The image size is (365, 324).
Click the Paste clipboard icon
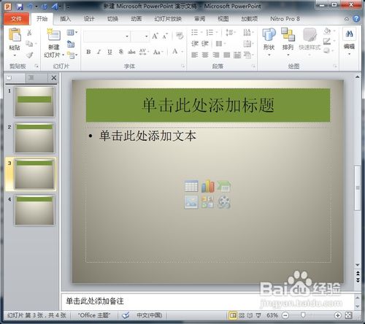point(15,35)
